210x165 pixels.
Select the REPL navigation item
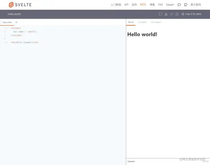[143, 5]
